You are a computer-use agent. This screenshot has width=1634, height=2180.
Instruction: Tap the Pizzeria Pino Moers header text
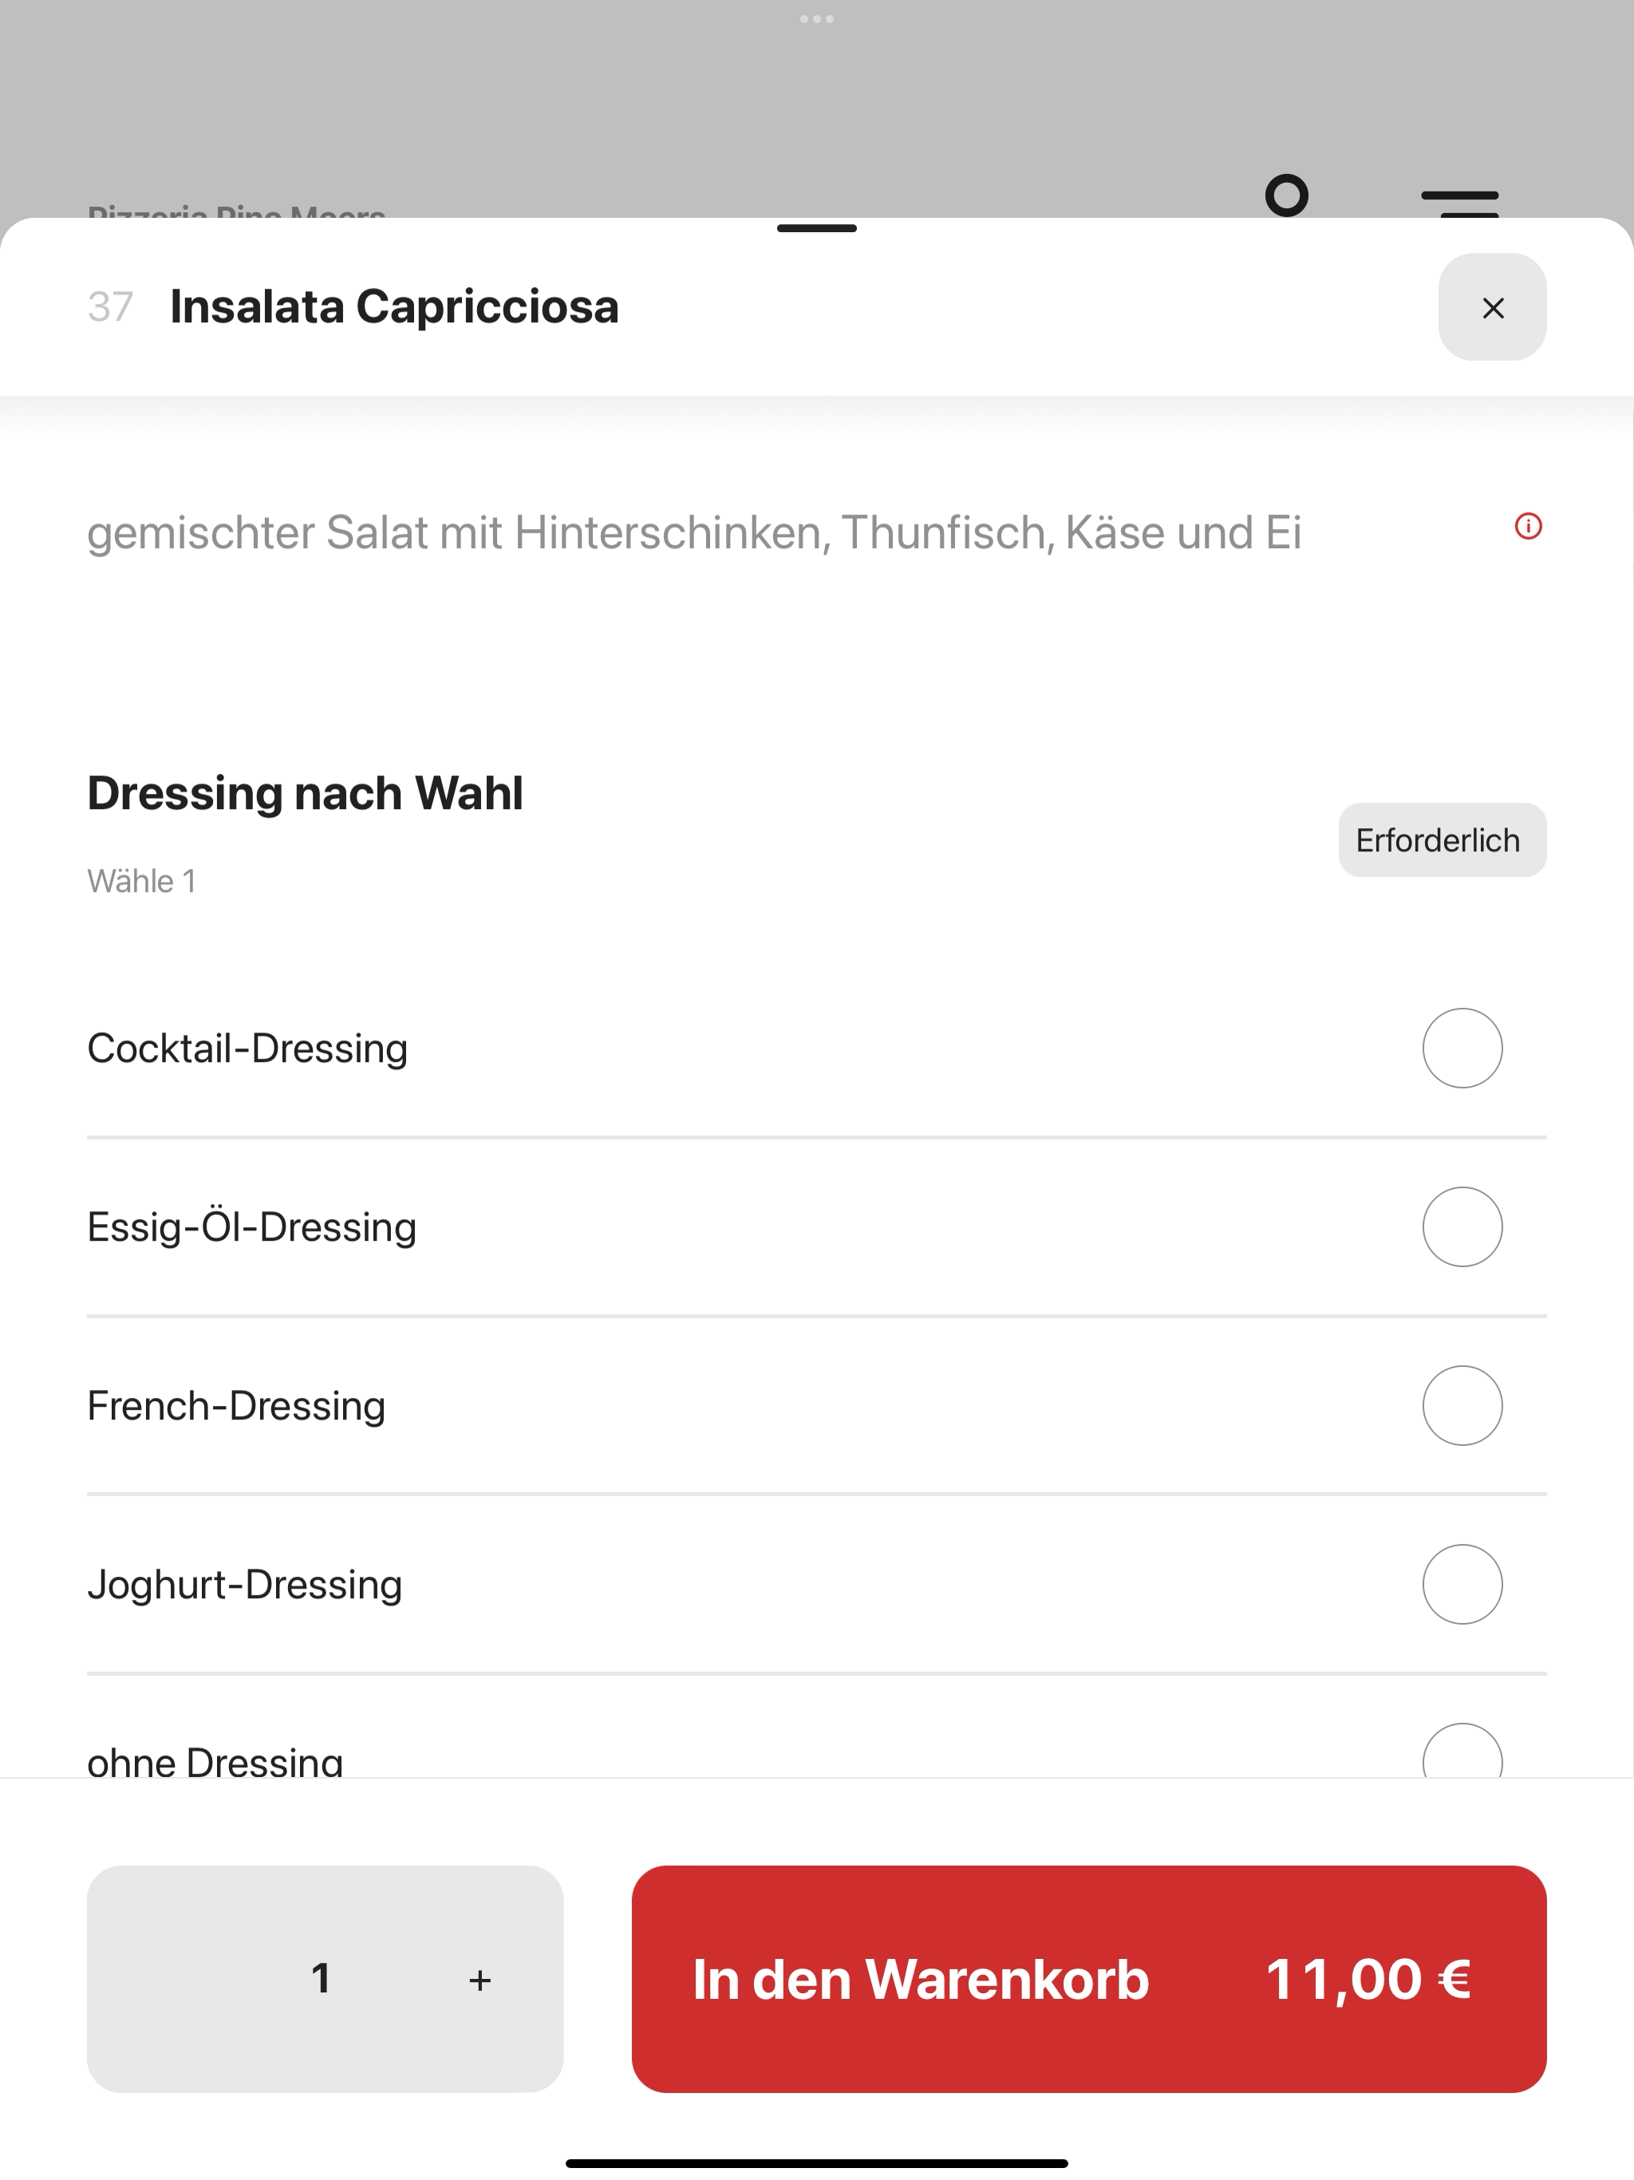pyautogui.click(x=236, y=211)
